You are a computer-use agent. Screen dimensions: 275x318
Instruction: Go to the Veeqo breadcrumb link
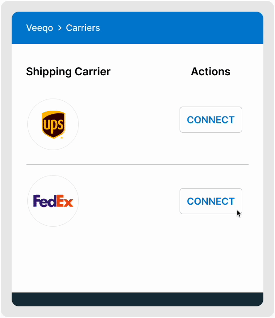[x=39, y=28]
